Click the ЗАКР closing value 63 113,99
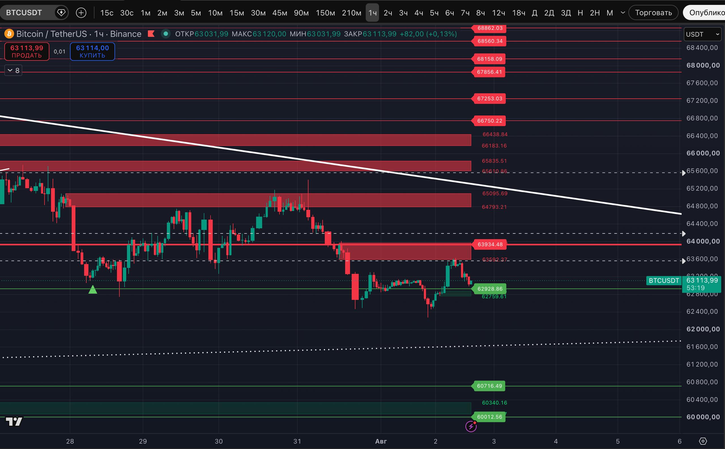This screenshot has width=725, height=449. 379,34
